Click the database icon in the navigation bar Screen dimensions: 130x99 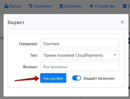[125, 6]
